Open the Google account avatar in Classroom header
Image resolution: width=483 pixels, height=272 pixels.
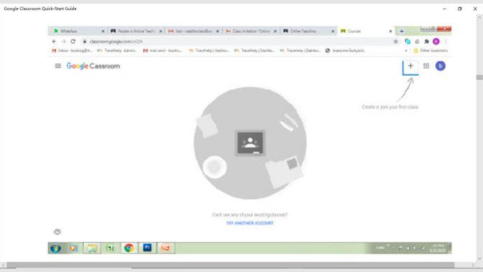(x=440, y=65)
